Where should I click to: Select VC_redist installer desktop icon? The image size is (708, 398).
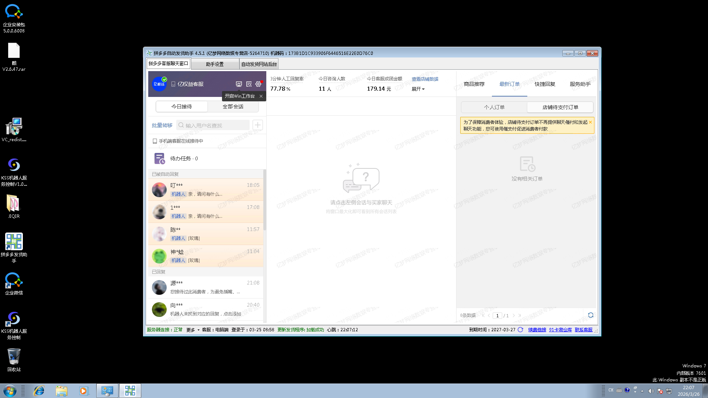14,130
